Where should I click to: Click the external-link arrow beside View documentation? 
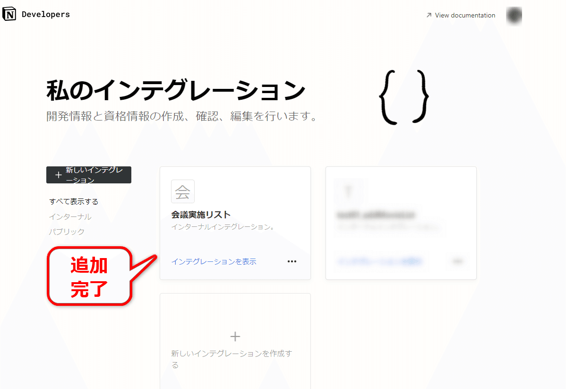click(x=428, y=15)
